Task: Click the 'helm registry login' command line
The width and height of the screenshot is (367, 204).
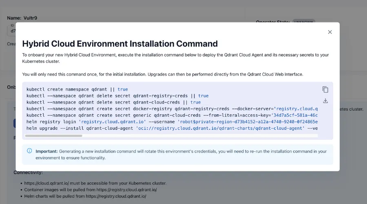Action: point(172,122)
